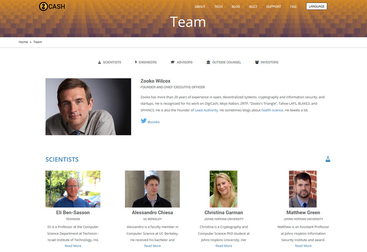The image size is (367, 252).
Task: Click the people icon for Investors
Action: tap(257, 62)
